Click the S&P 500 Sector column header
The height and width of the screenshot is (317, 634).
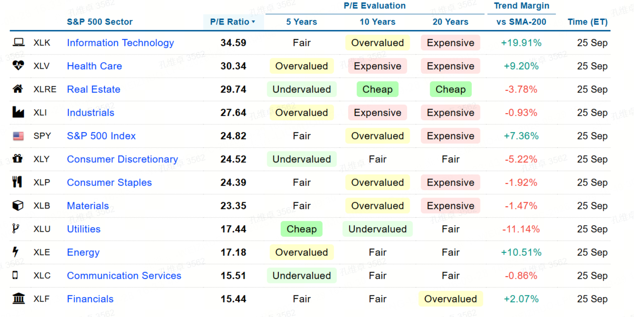(100, 22)
